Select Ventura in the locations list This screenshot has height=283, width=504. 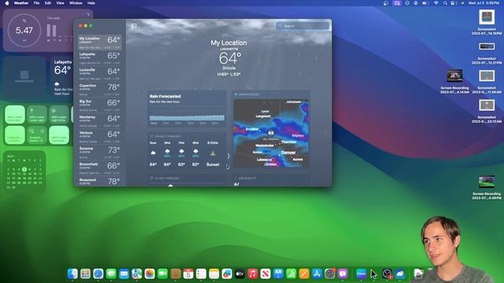100,136
